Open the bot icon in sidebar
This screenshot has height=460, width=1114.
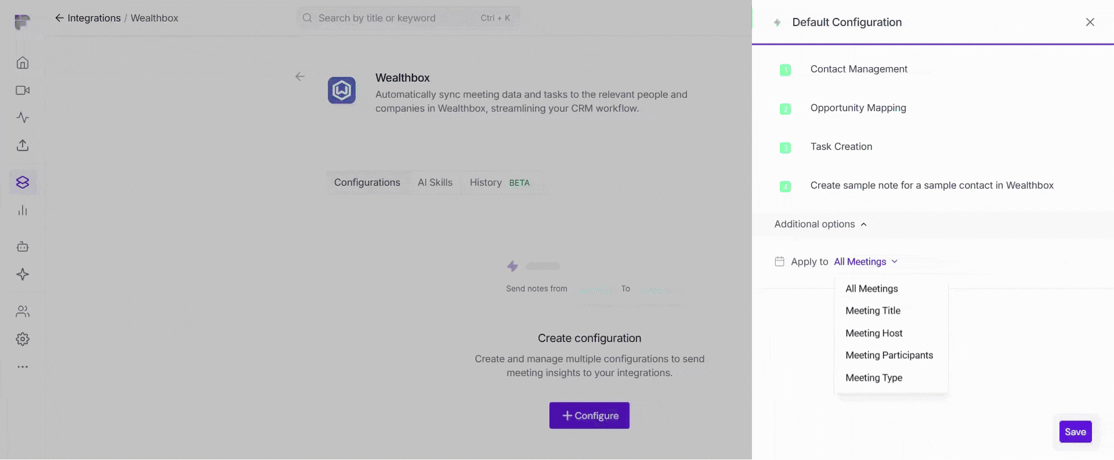pos(23,247)
